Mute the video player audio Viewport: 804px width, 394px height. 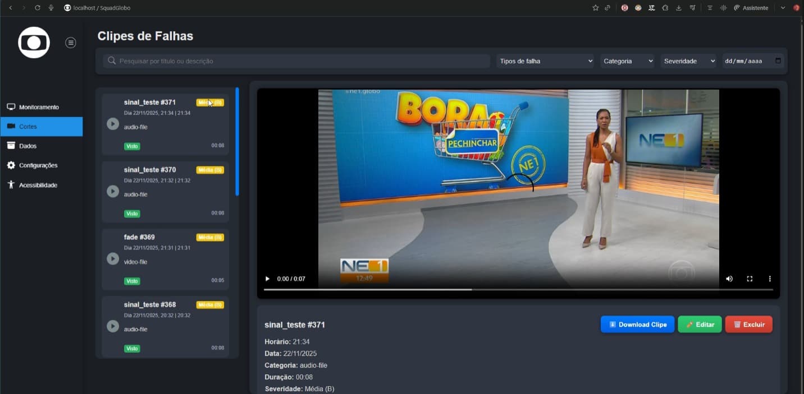[729, 279]
